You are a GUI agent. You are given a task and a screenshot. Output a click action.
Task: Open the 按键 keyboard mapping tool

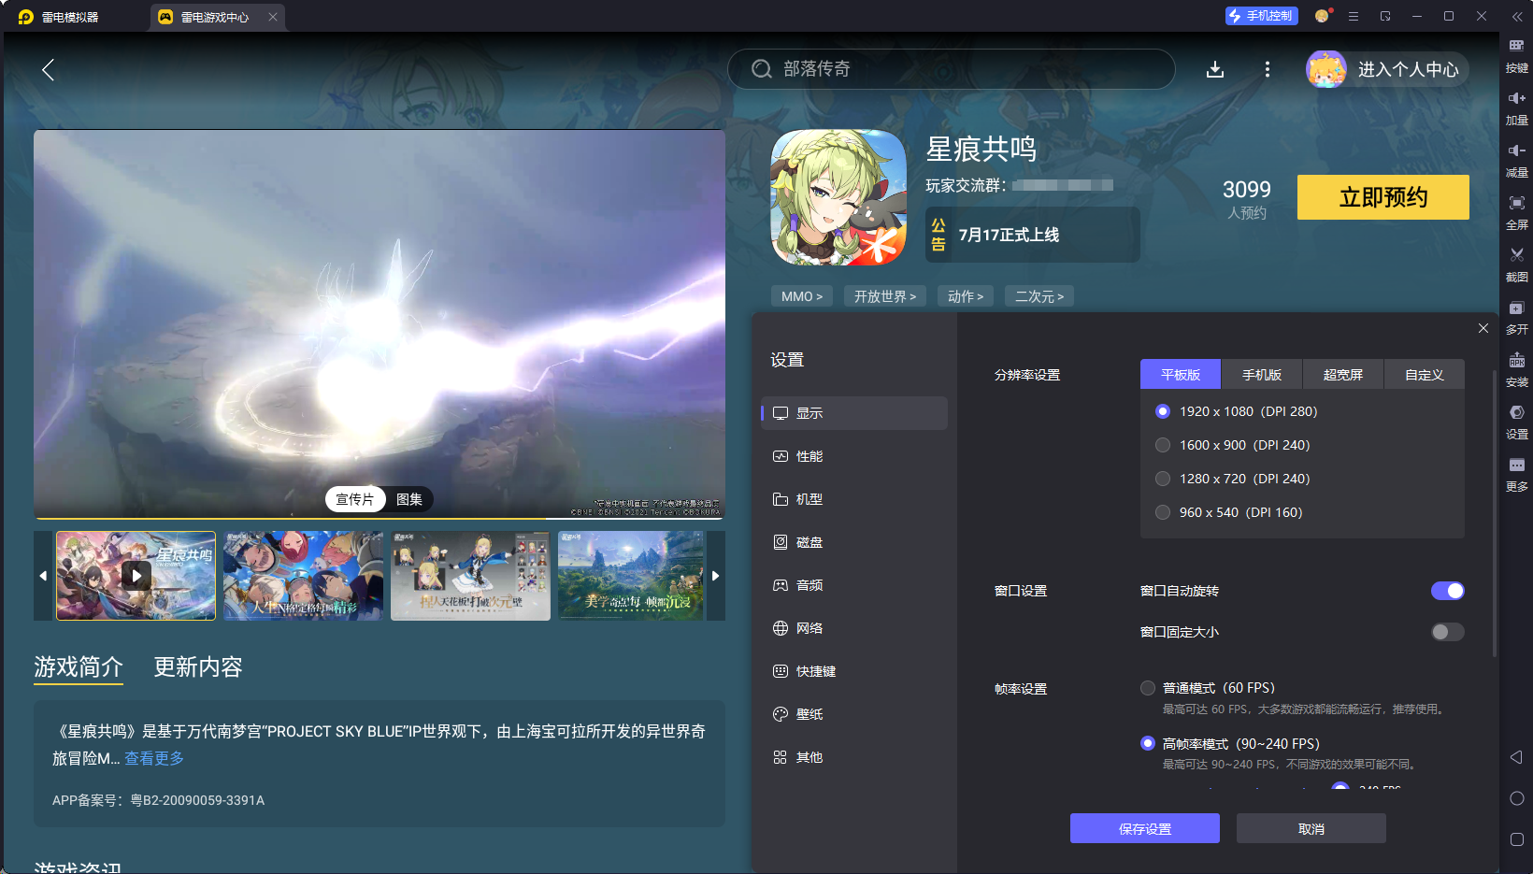1516,55
